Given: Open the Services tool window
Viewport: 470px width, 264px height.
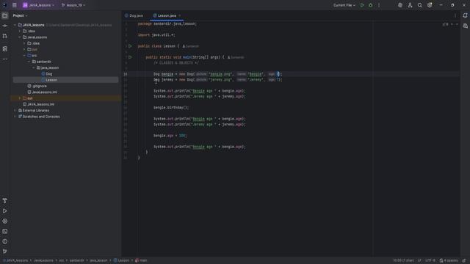Looking at the screenshot, I should click(5, 221).
